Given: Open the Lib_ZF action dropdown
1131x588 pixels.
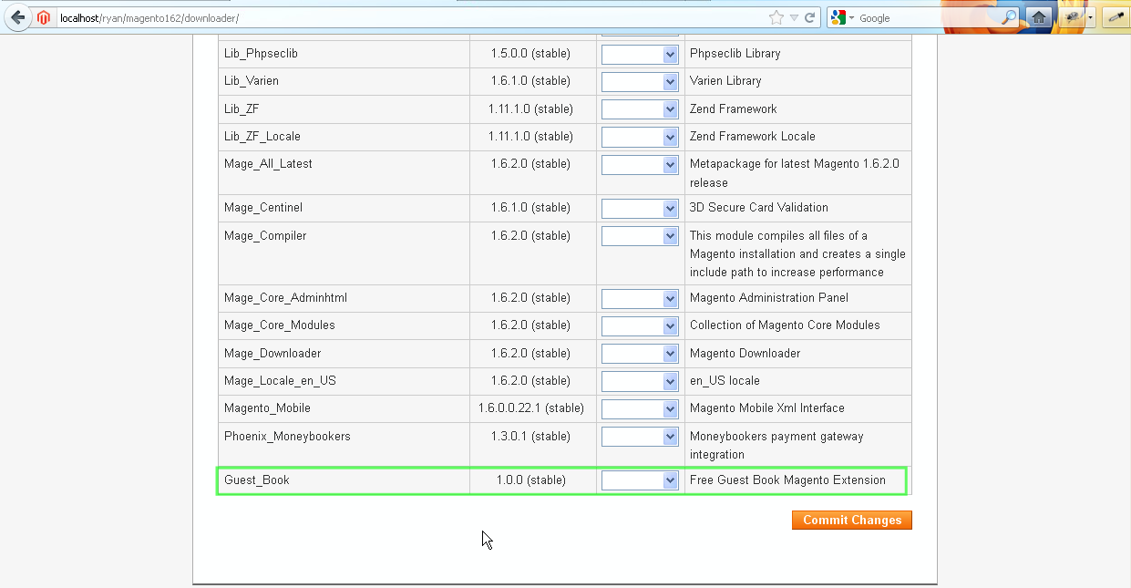Looking at the screenshot, I should pyautogui.click(x=640, y=109).
